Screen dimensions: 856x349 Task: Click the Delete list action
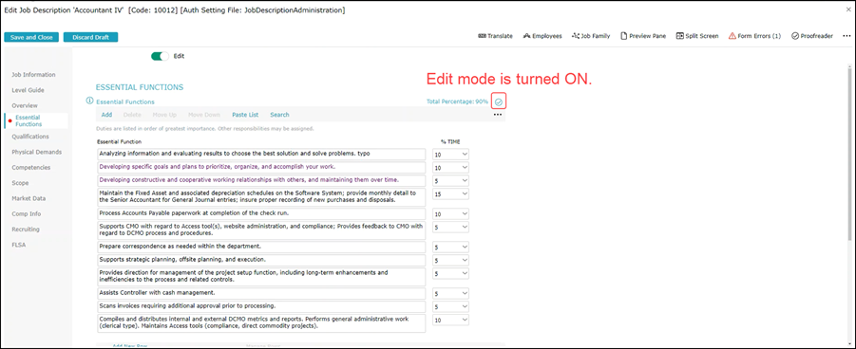click(x=132, y=115)
